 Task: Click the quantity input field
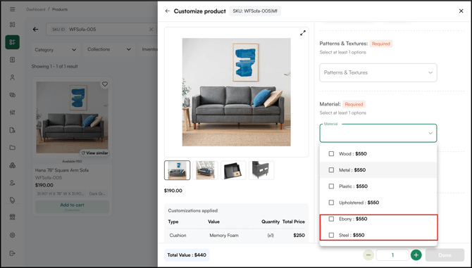pyautogui.click(x=392, y=255)
